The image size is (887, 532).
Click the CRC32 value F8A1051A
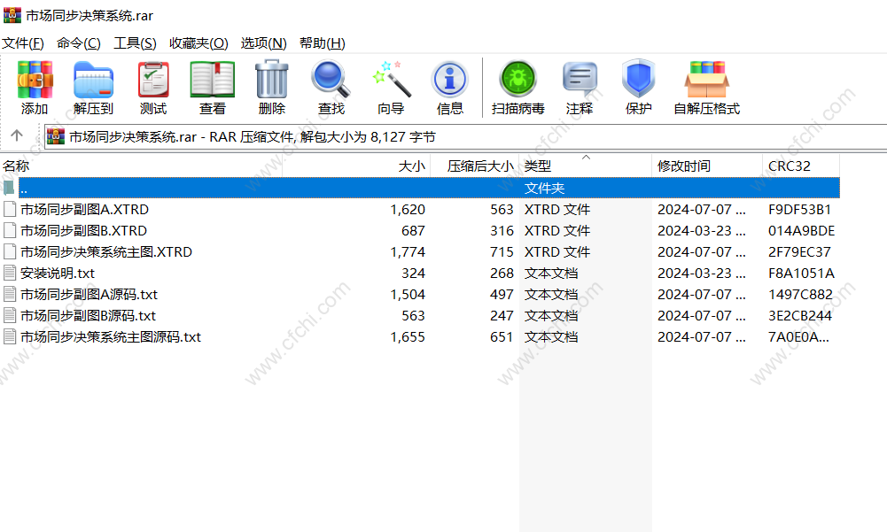pos(802,273)
